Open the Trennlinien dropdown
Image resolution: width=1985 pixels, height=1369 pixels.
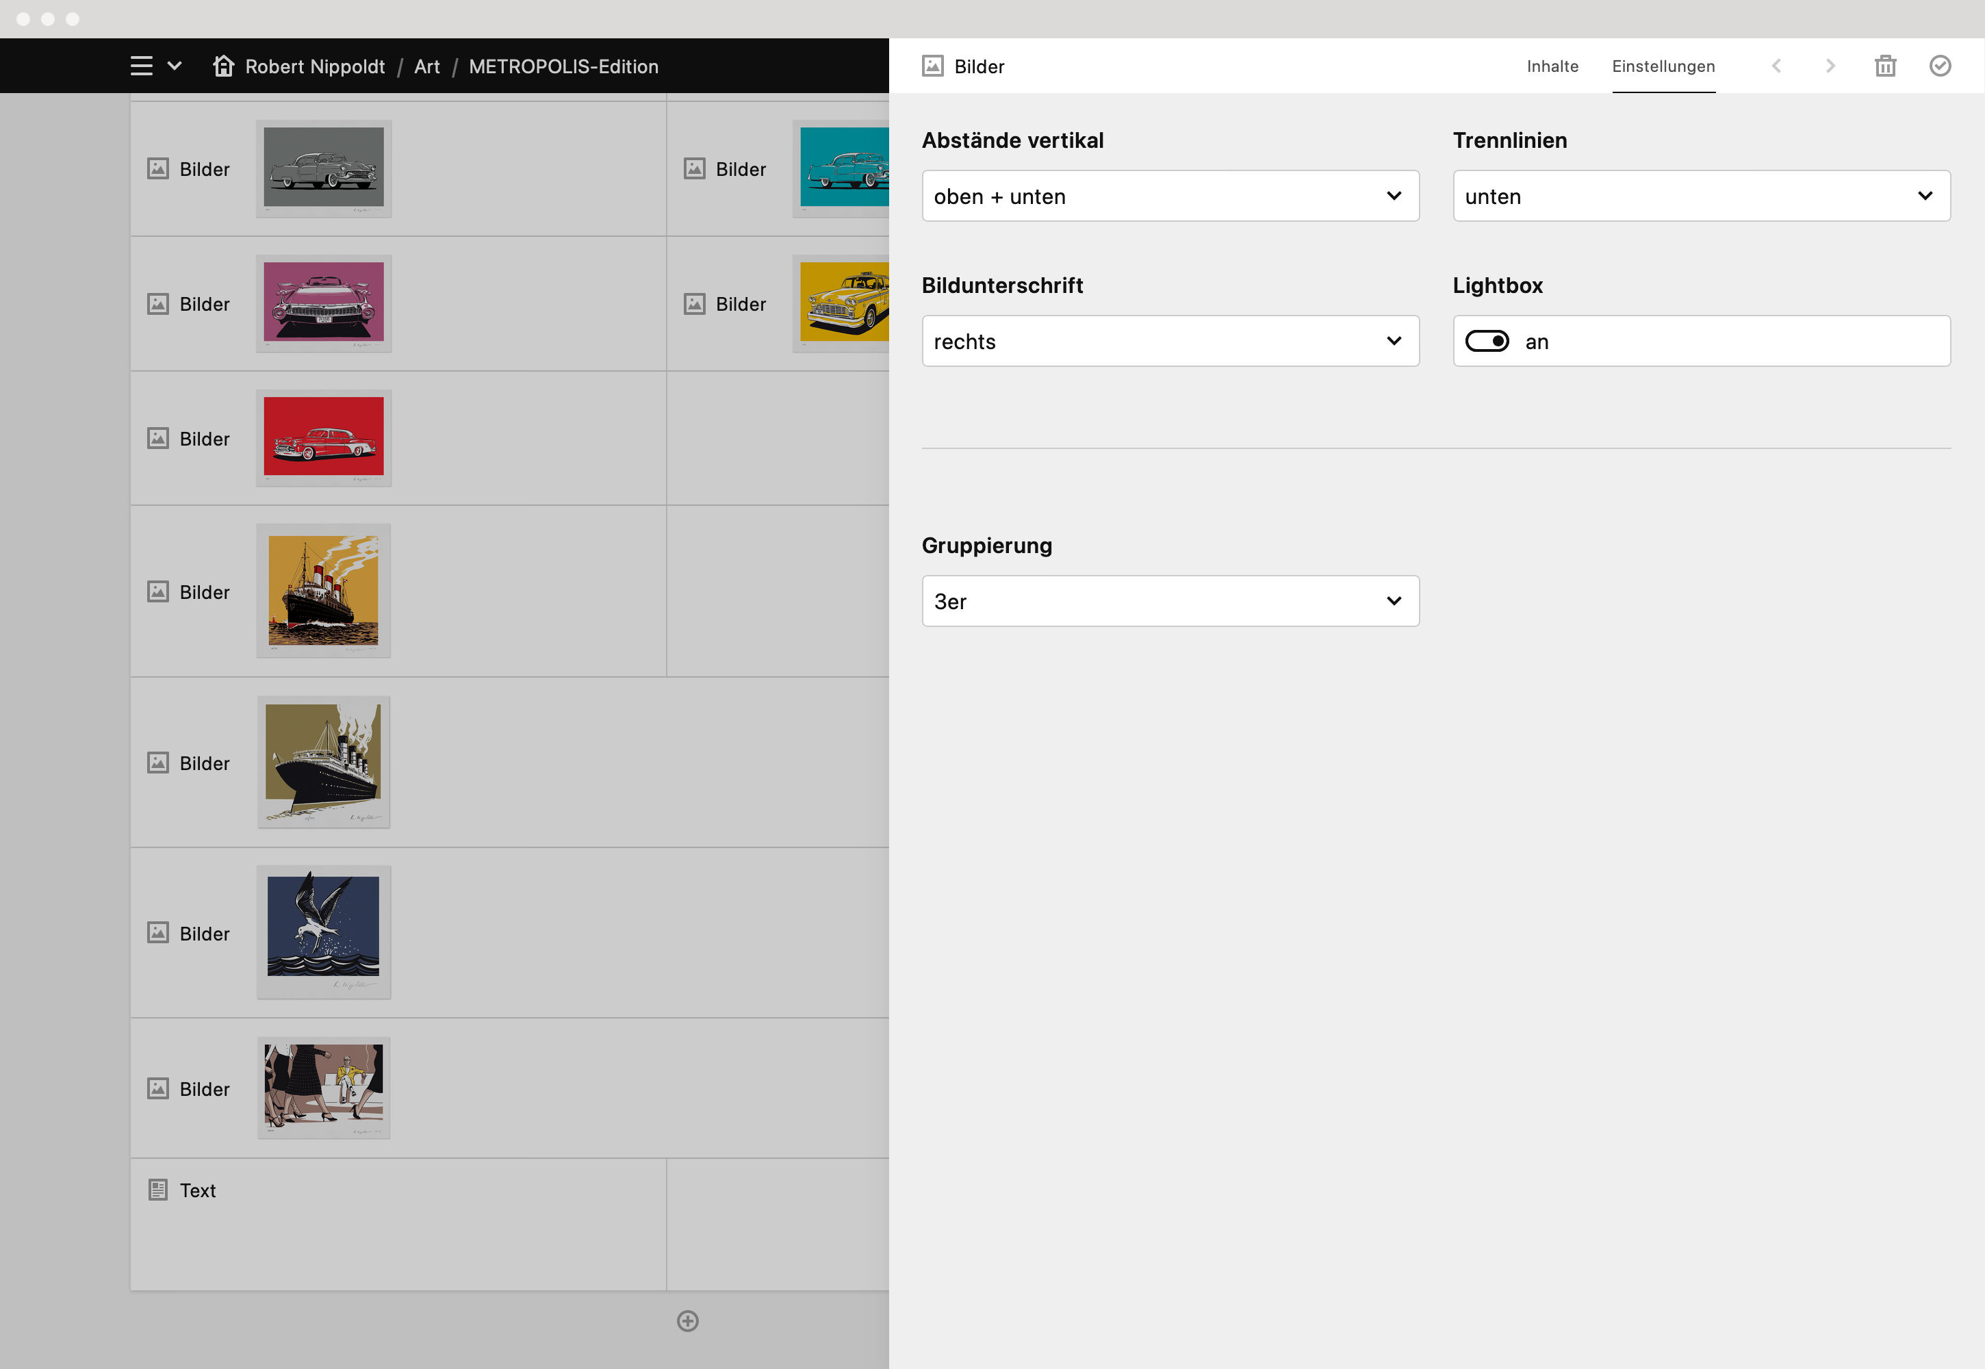pyautogui.click(x=1701, y=196)
